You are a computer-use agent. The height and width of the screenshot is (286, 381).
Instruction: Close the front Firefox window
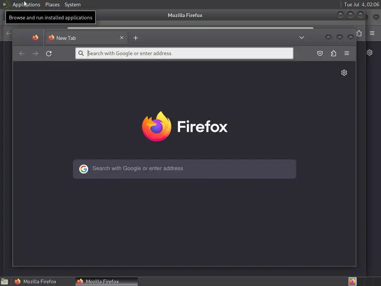[x=350, y=37]
